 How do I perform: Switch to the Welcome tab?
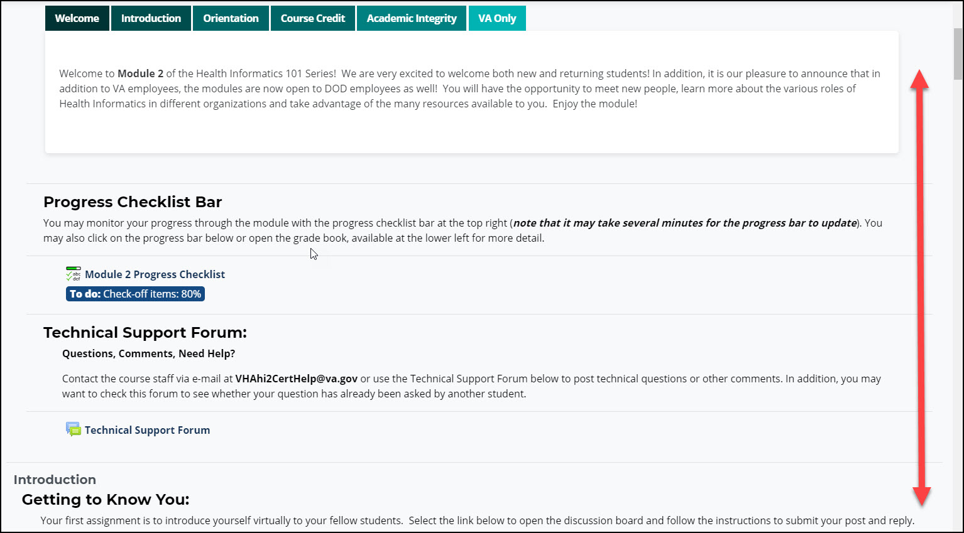[x=77, y=18]
